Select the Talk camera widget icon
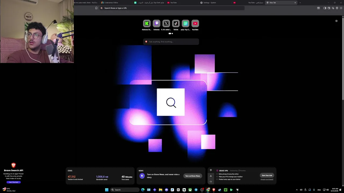The width and height of the screenshot is (344, 193). (211, 181)
